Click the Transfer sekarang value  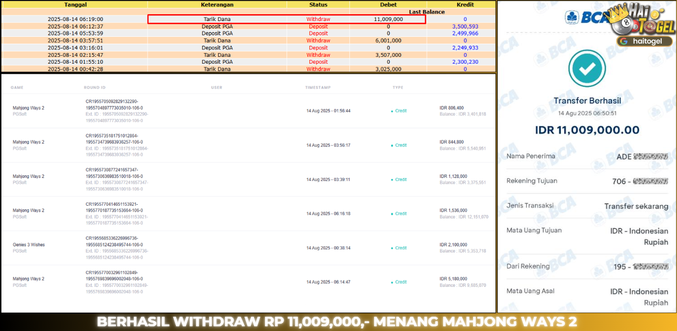636,206
